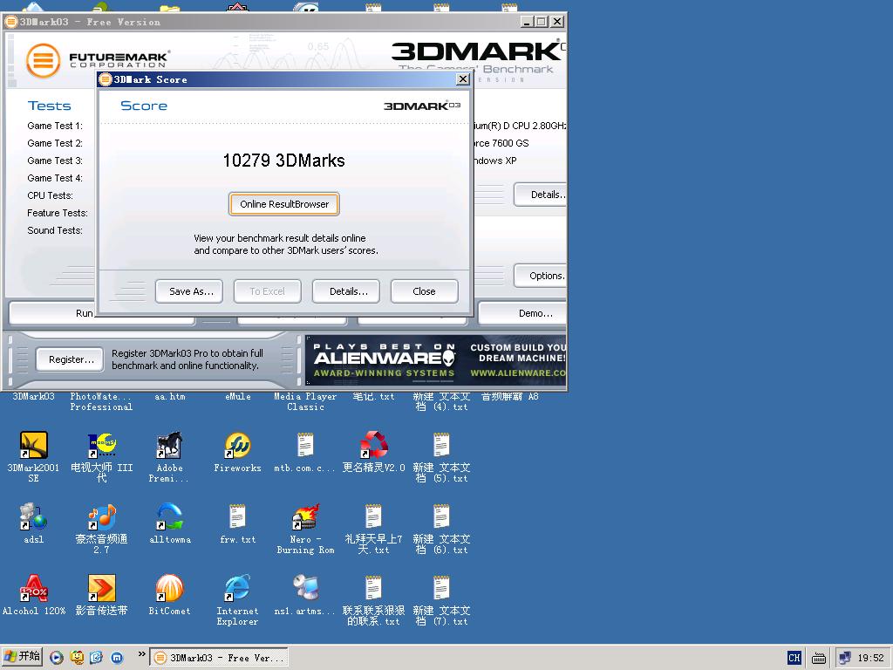Expand the quick launch overflow chevron
The width and height of the screenshot is (893, 670).
point(142,654)
